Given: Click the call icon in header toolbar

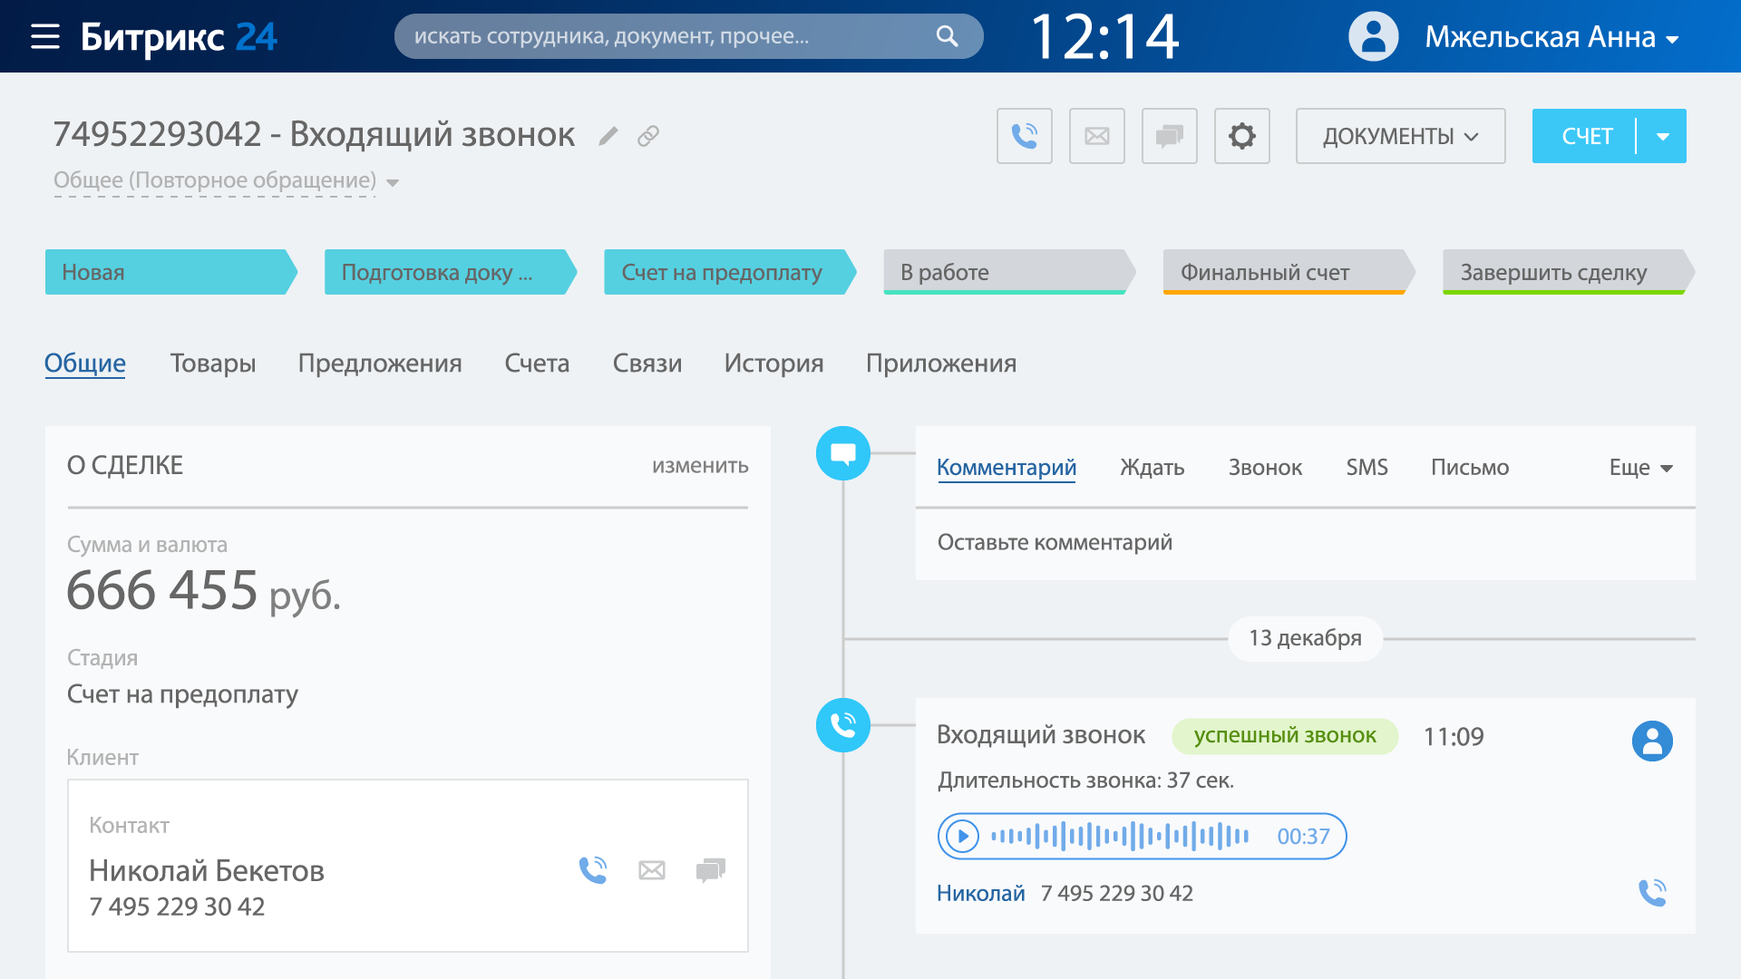Looking at the screenshot, I should click(x=1024, y=136).
